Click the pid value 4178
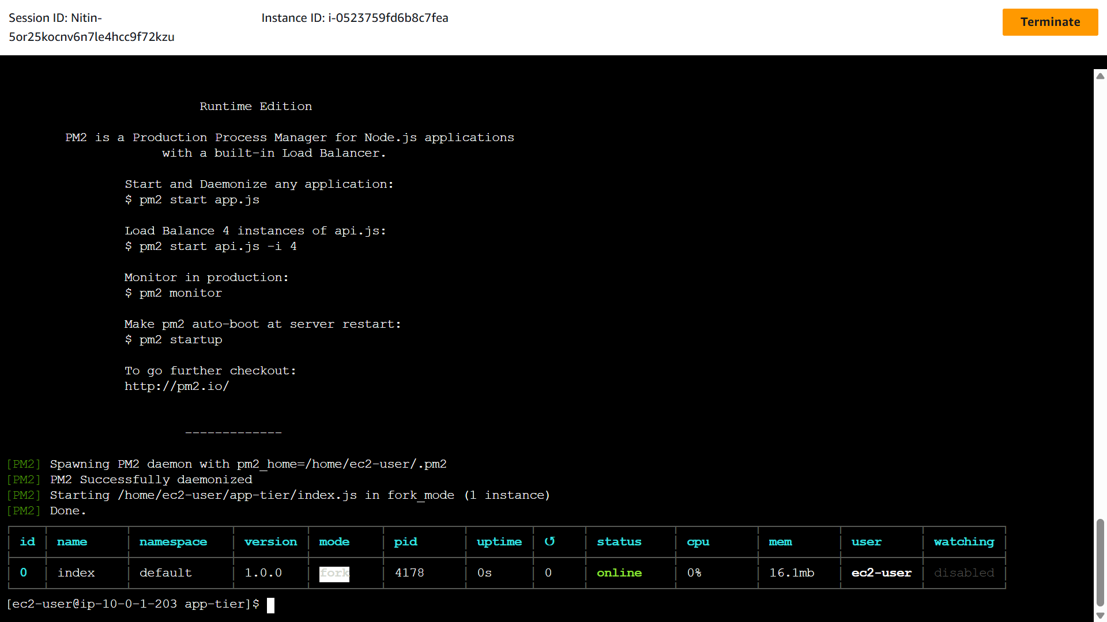 [409, 573]
